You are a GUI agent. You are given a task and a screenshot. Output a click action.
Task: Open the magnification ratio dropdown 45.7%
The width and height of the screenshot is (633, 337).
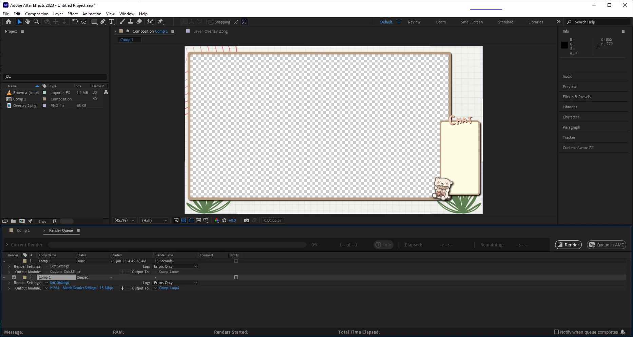pyautogui.click(x=124, y=221)
